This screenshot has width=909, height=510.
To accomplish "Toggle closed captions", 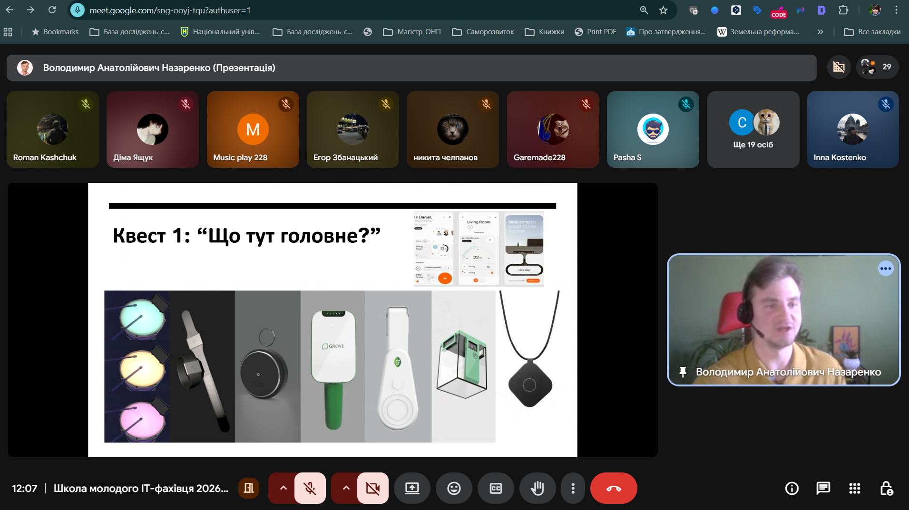I will pyautogui.click(x=496, y=488).
